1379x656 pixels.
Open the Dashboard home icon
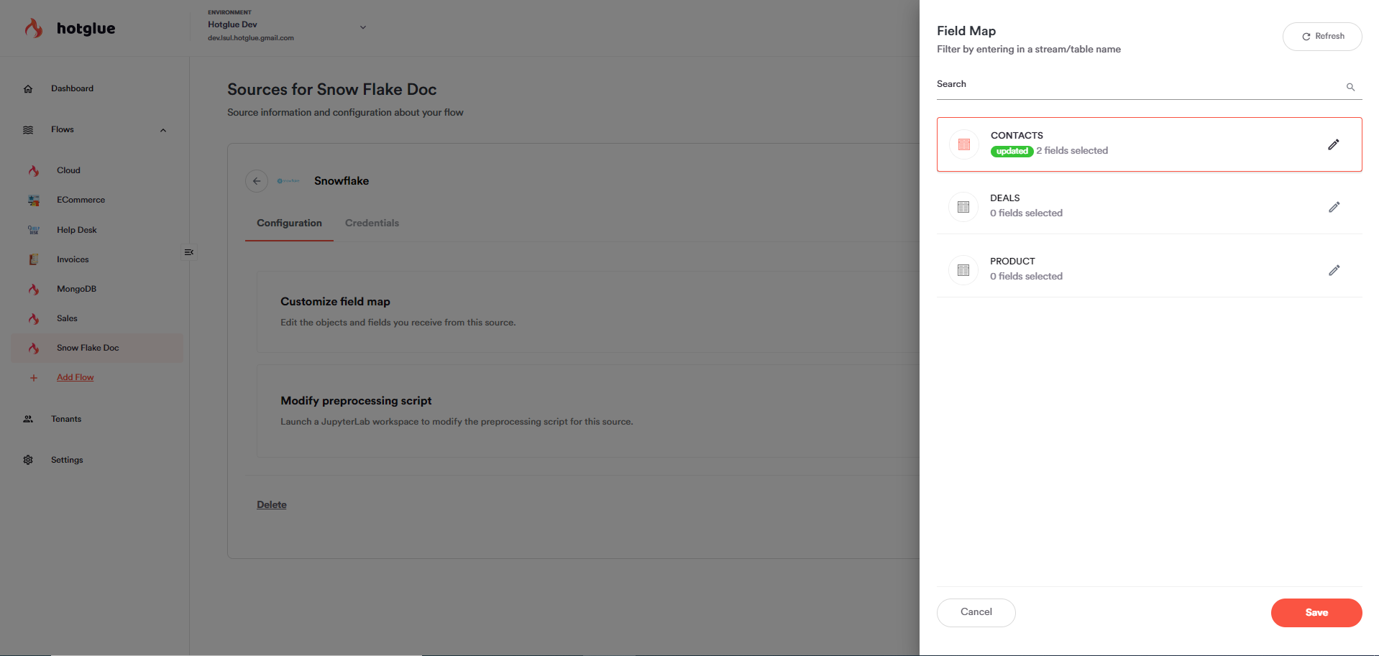(28, 89)
